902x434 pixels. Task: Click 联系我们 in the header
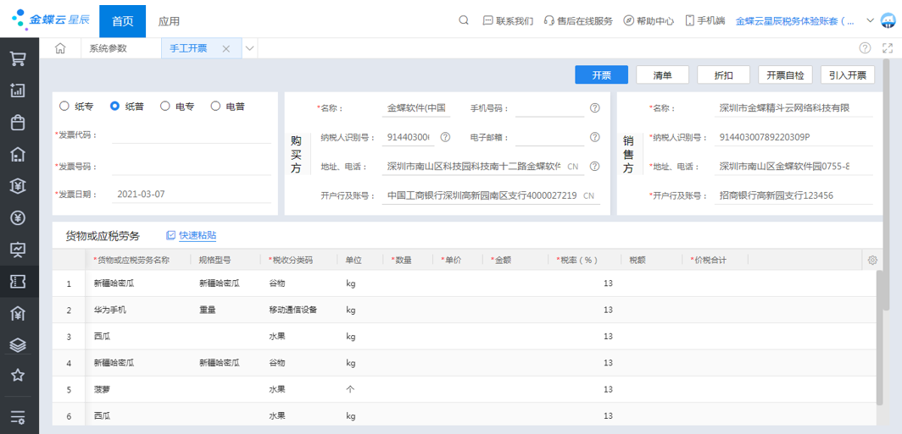[x=508, y=20]
